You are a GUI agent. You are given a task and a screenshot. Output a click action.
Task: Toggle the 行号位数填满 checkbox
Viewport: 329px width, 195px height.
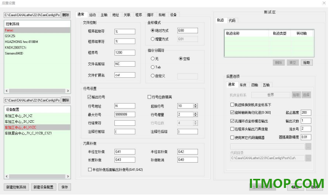pos(150,97)
